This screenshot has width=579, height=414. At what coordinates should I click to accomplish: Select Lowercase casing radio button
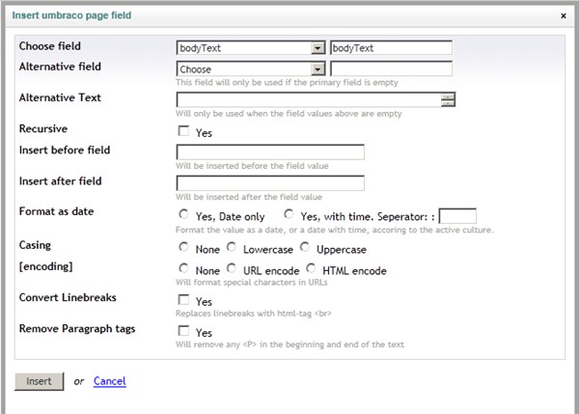232,247
